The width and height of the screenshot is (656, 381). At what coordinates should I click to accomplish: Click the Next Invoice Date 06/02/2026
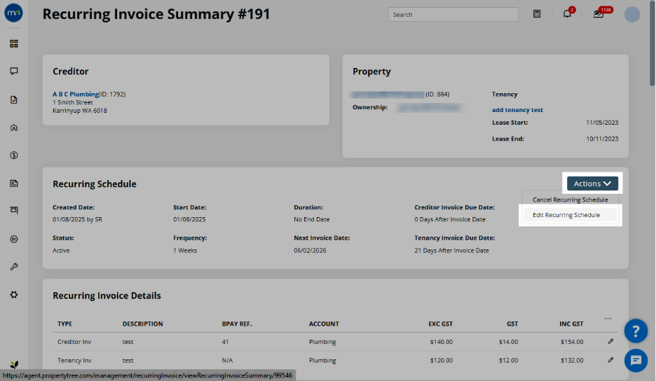[310, 251]
